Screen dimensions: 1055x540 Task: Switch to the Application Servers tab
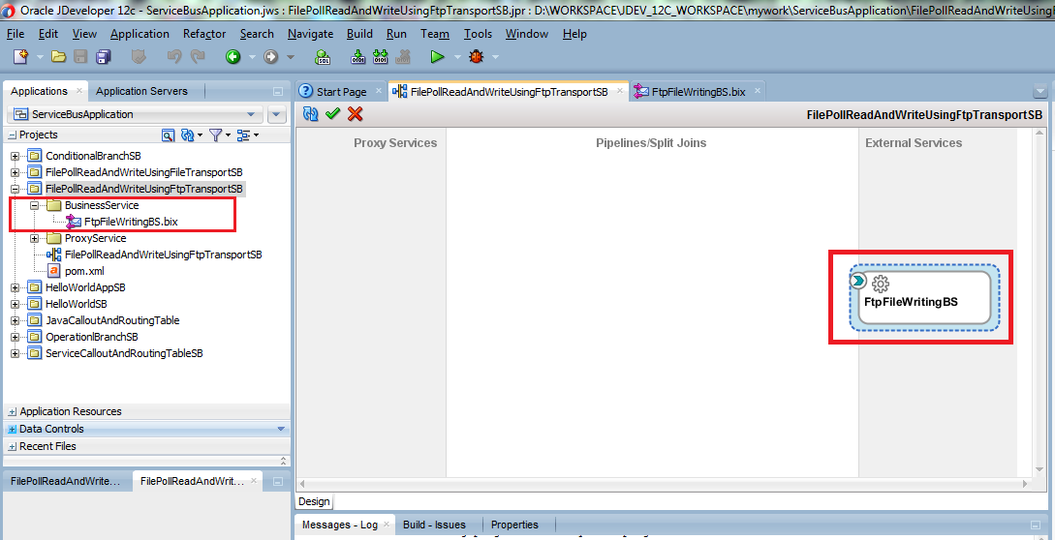(x=141, y=91)
